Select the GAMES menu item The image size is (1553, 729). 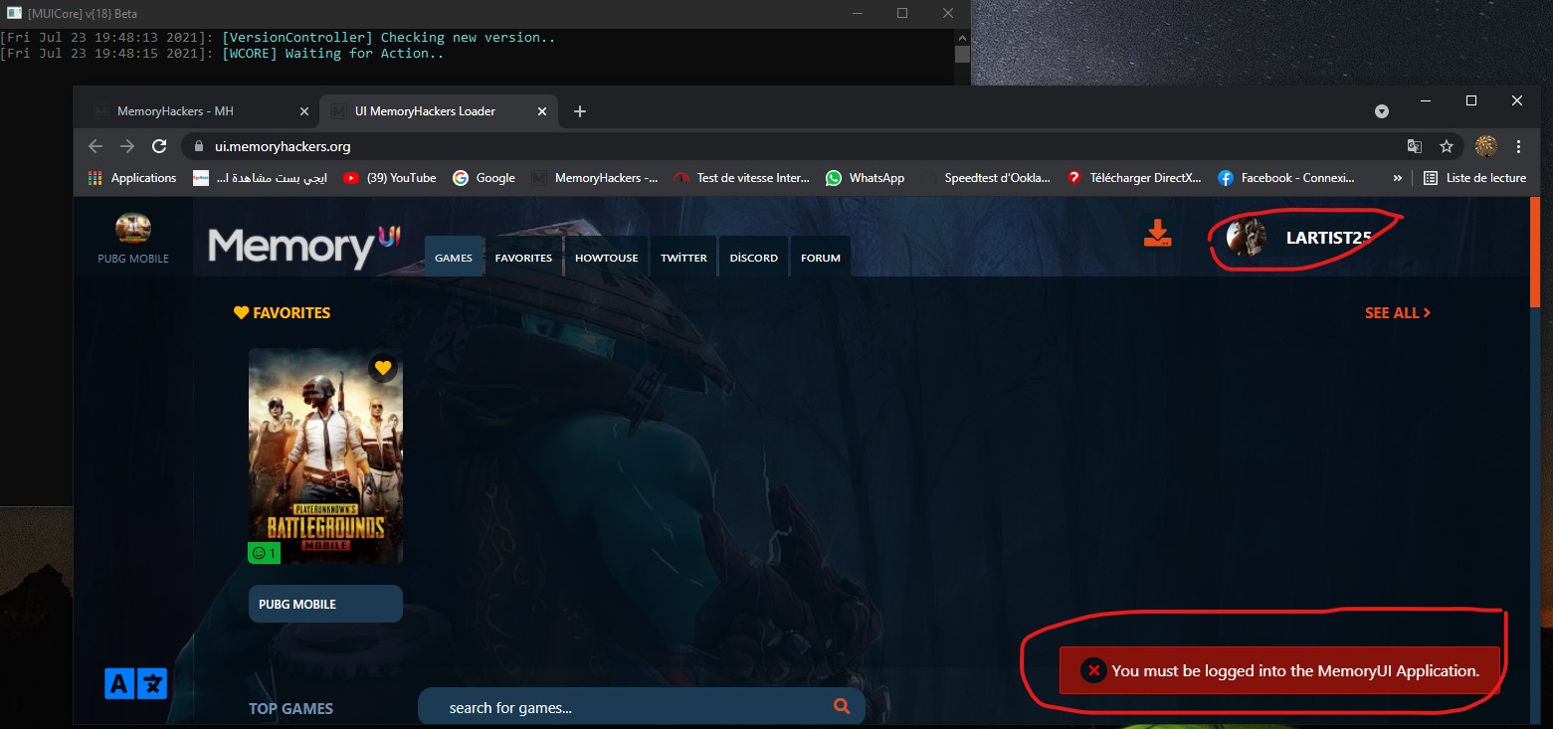[x=454, y=258]
